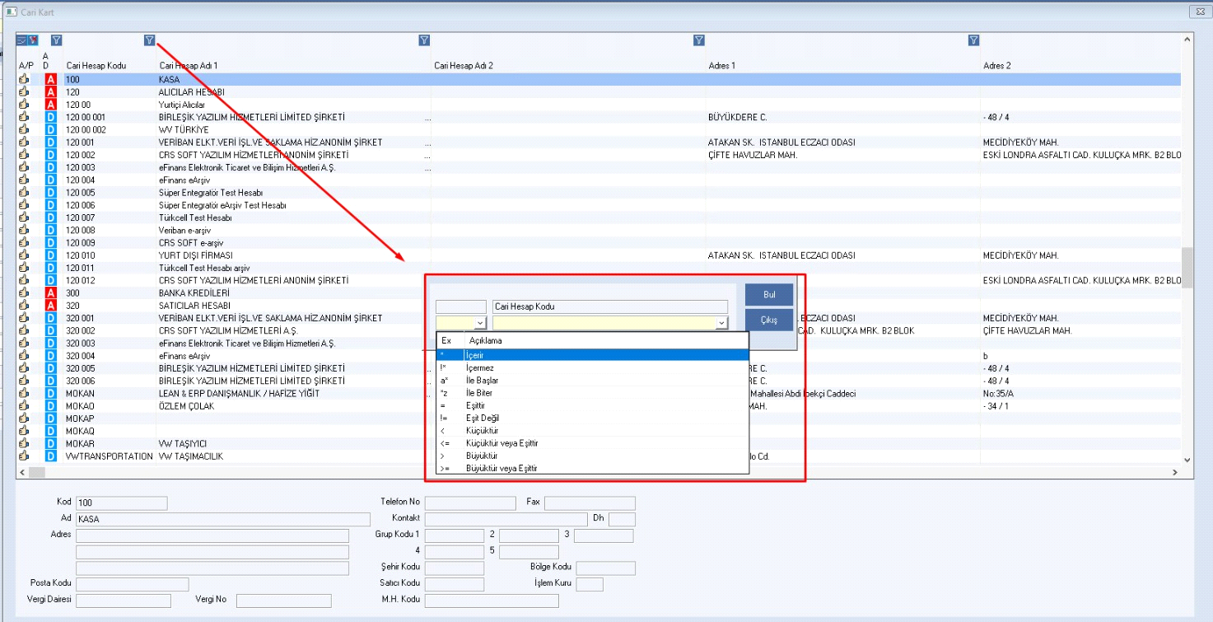Click the thumbs-up icon on the KASA row

point(24,80)
